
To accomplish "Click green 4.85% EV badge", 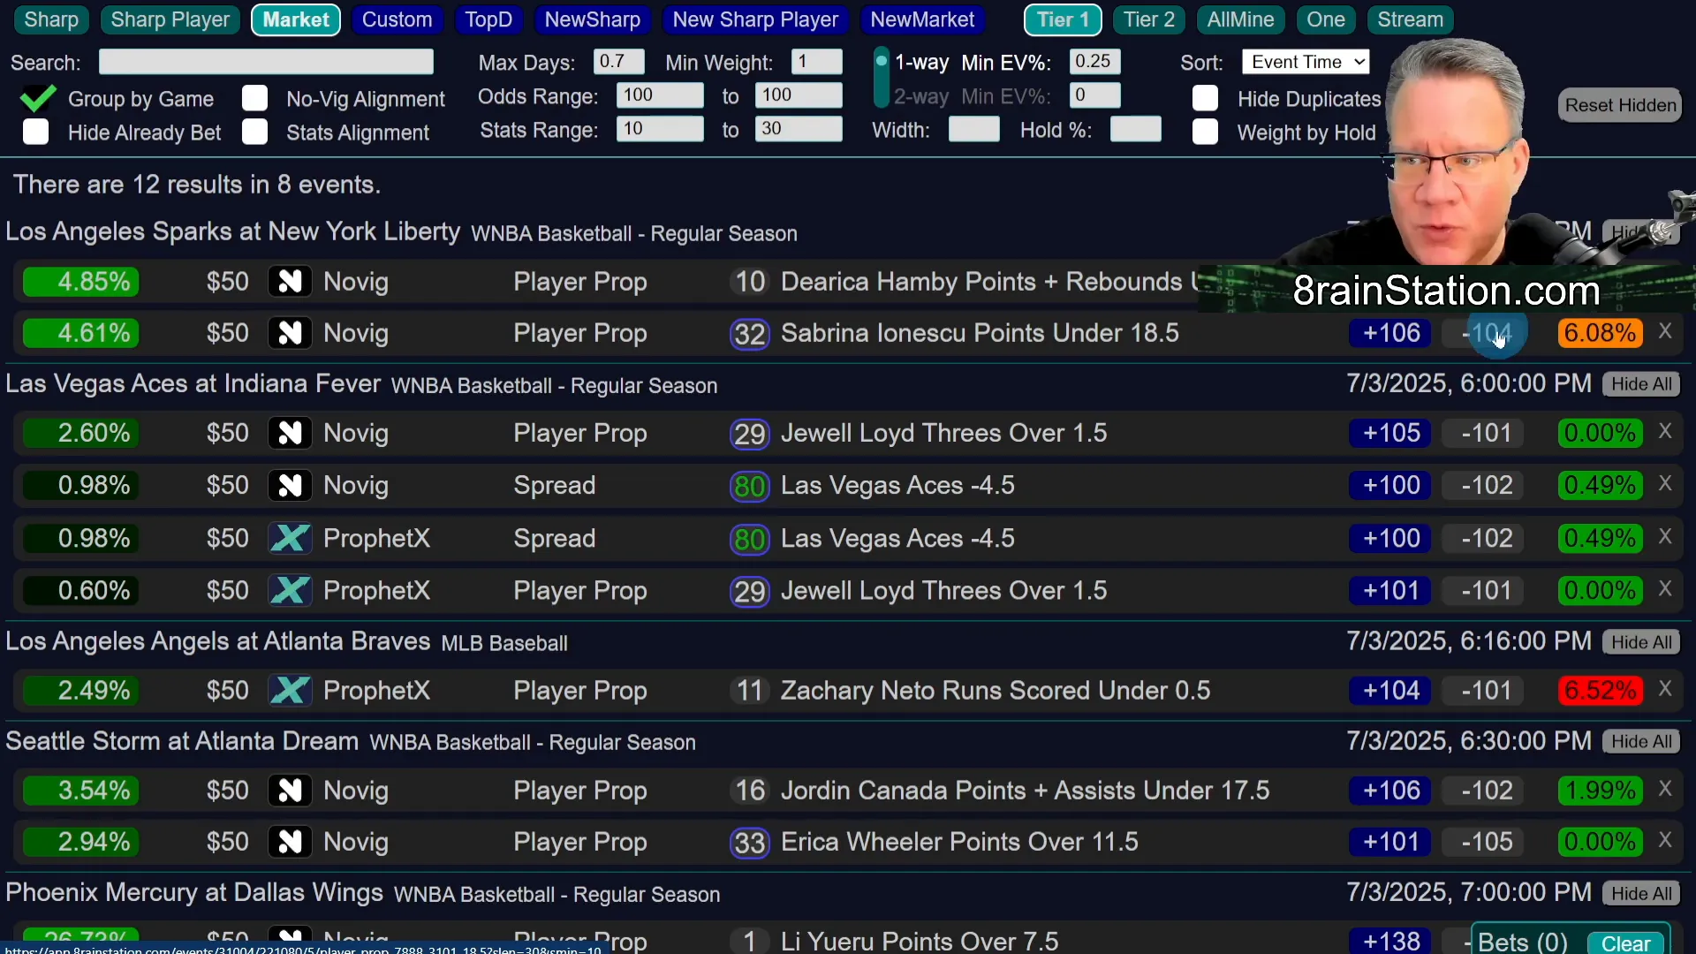I will pos(81,282).
